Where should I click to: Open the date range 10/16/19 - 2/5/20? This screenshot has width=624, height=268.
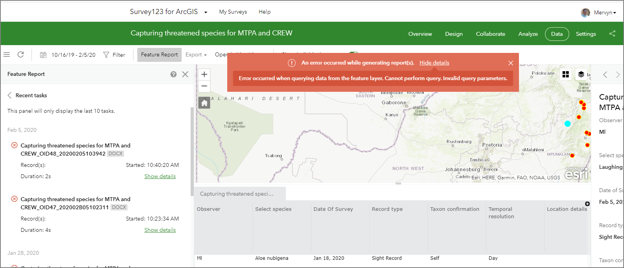tap(74, 55)
